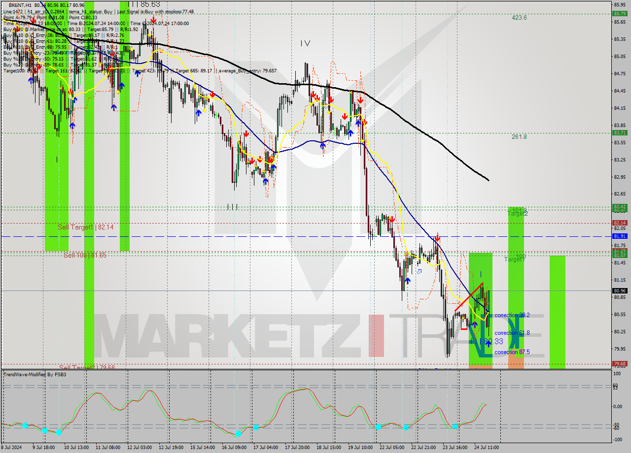Click the 79.68 red price tag
Image resolution: width=631 pixels, height=453 pixels.
619,363
